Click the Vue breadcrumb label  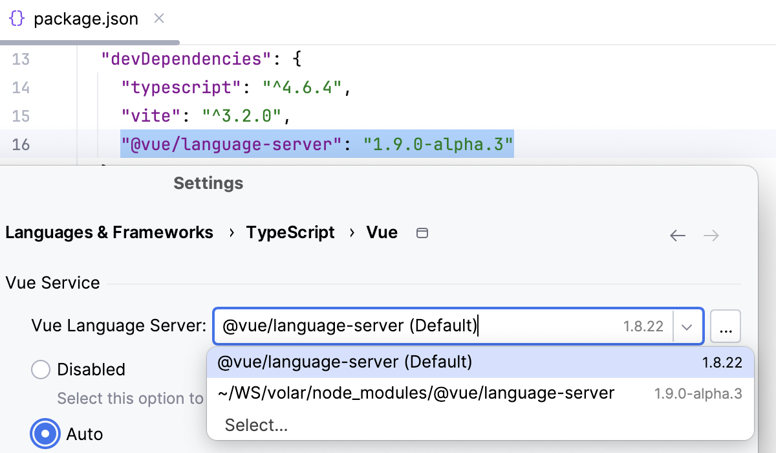pos(382,232)
